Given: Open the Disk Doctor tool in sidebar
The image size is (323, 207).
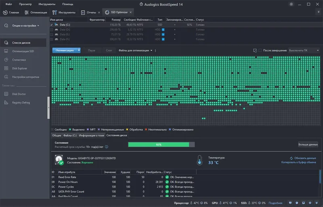Looking at the screenshot, I should click(x=19, y=94).
